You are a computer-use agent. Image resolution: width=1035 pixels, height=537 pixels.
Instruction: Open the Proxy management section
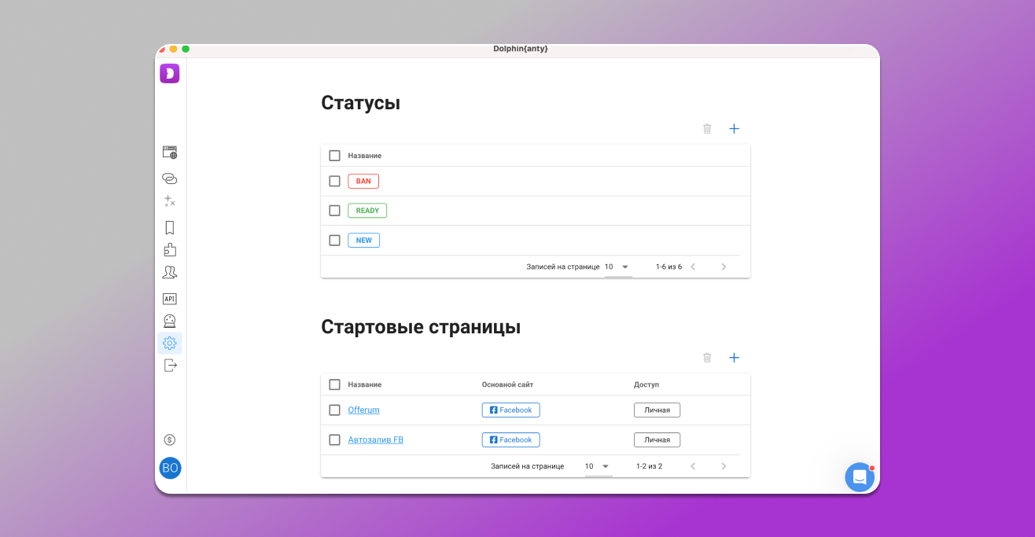coord(170,178)
